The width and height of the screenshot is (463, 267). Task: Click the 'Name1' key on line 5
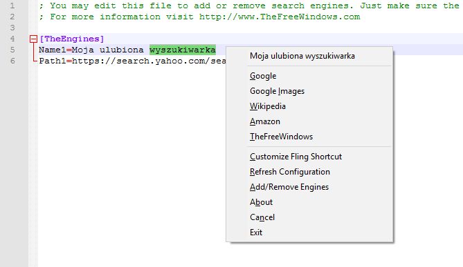coord(53,50)
